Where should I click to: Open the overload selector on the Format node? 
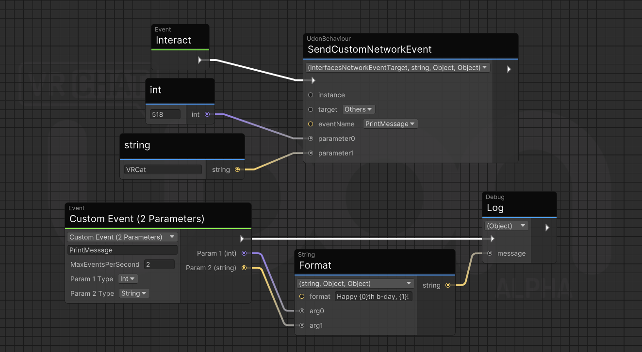pyautogui.click(x=355, y=283)
